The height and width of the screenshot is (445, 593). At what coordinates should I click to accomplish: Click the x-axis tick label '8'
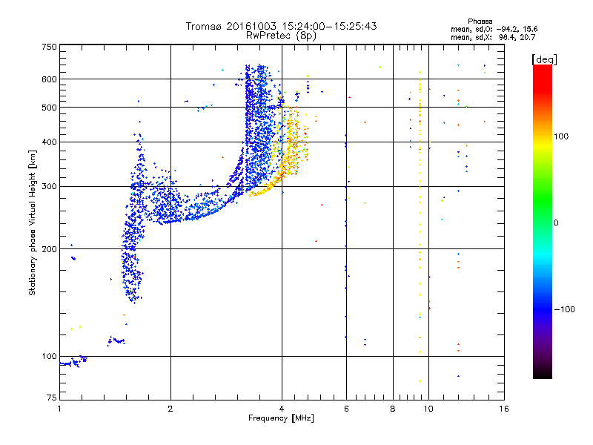click(393, 409)
